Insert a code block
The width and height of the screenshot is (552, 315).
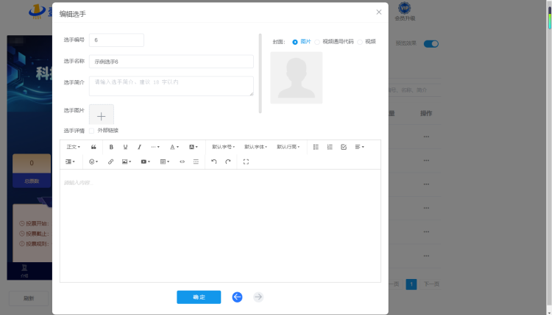[x=182, y=162]
